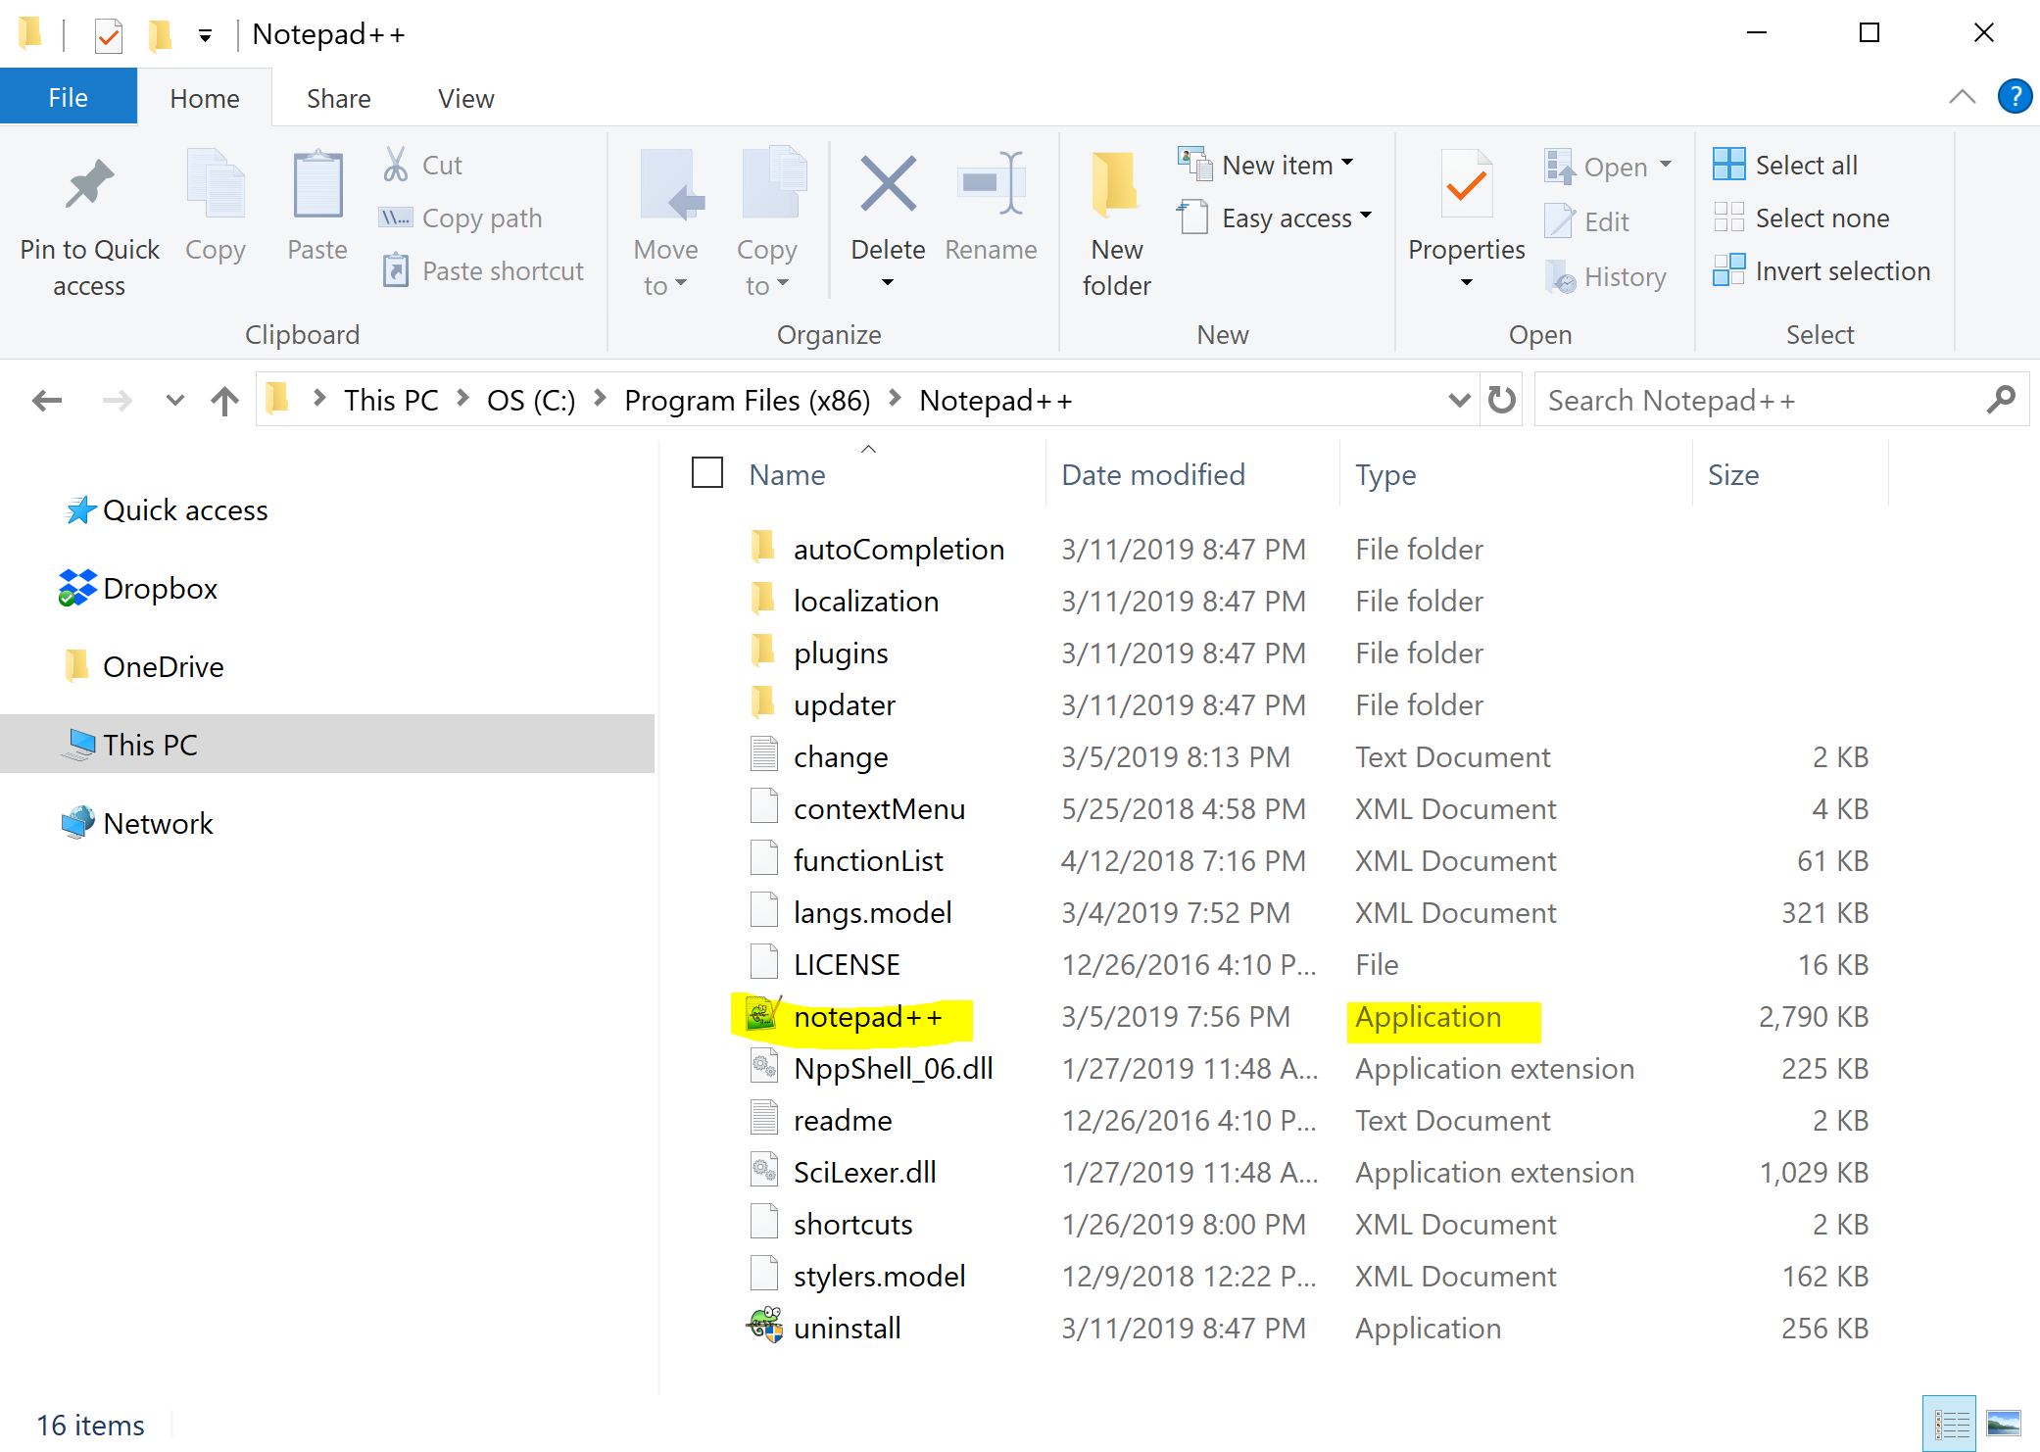2040x1452 pixels.
Task: Toggle the select-all checkbox beside Name header
Action: [x=706, y=473]
